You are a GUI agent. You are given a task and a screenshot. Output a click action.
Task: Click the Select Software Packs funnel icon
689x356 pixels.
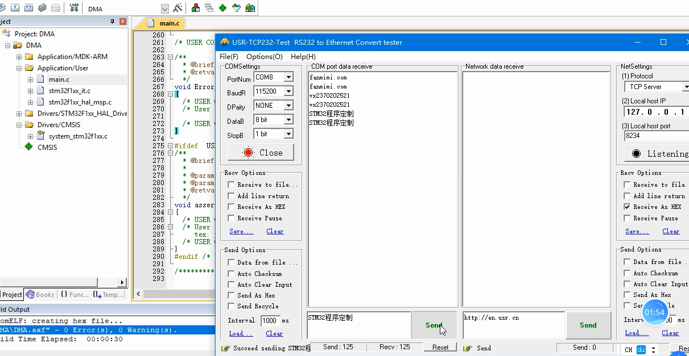point(236,8)
